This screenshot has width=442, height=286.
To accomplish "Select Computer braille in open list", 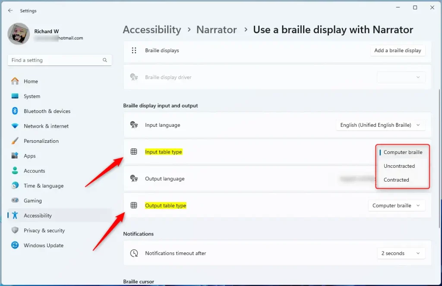I will (x=403, y=152).
